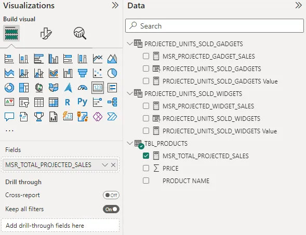
Task: Select the Pie chart visual
Action: (x=112, y=73)
